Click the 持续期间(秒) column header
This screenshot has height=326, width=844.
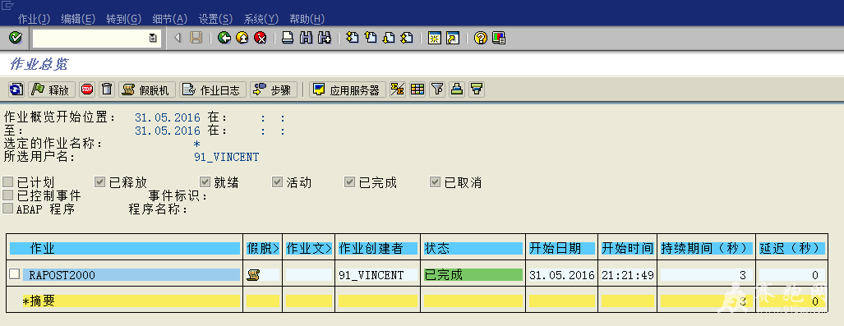[x=706, y=249]
